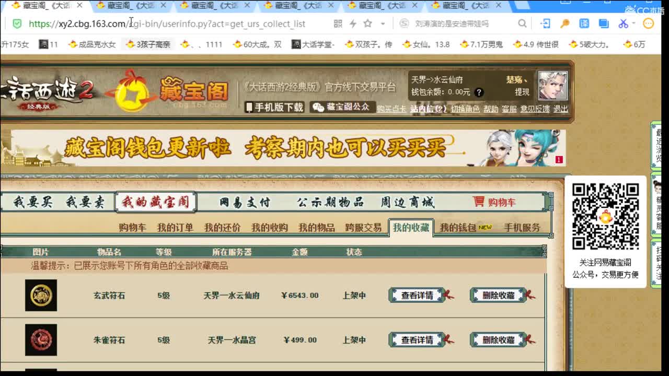Select the 我的藏宝阁 menu
This screenshot has width=669, height=376.
[155, 202]
